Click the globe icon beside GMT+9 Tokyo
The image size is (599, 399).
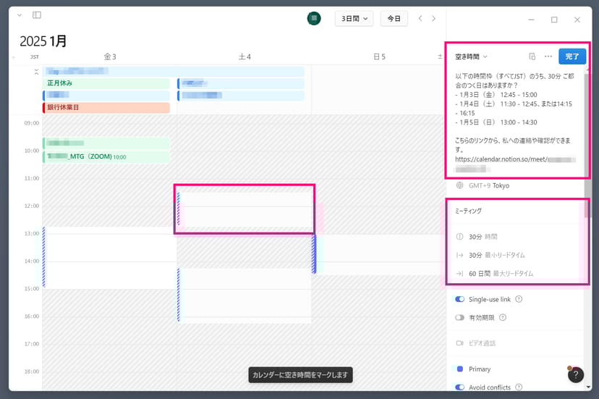459,185
